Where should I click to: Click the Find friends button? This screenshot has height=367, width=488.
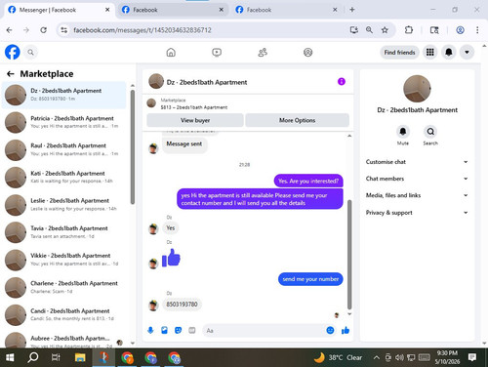399,52
